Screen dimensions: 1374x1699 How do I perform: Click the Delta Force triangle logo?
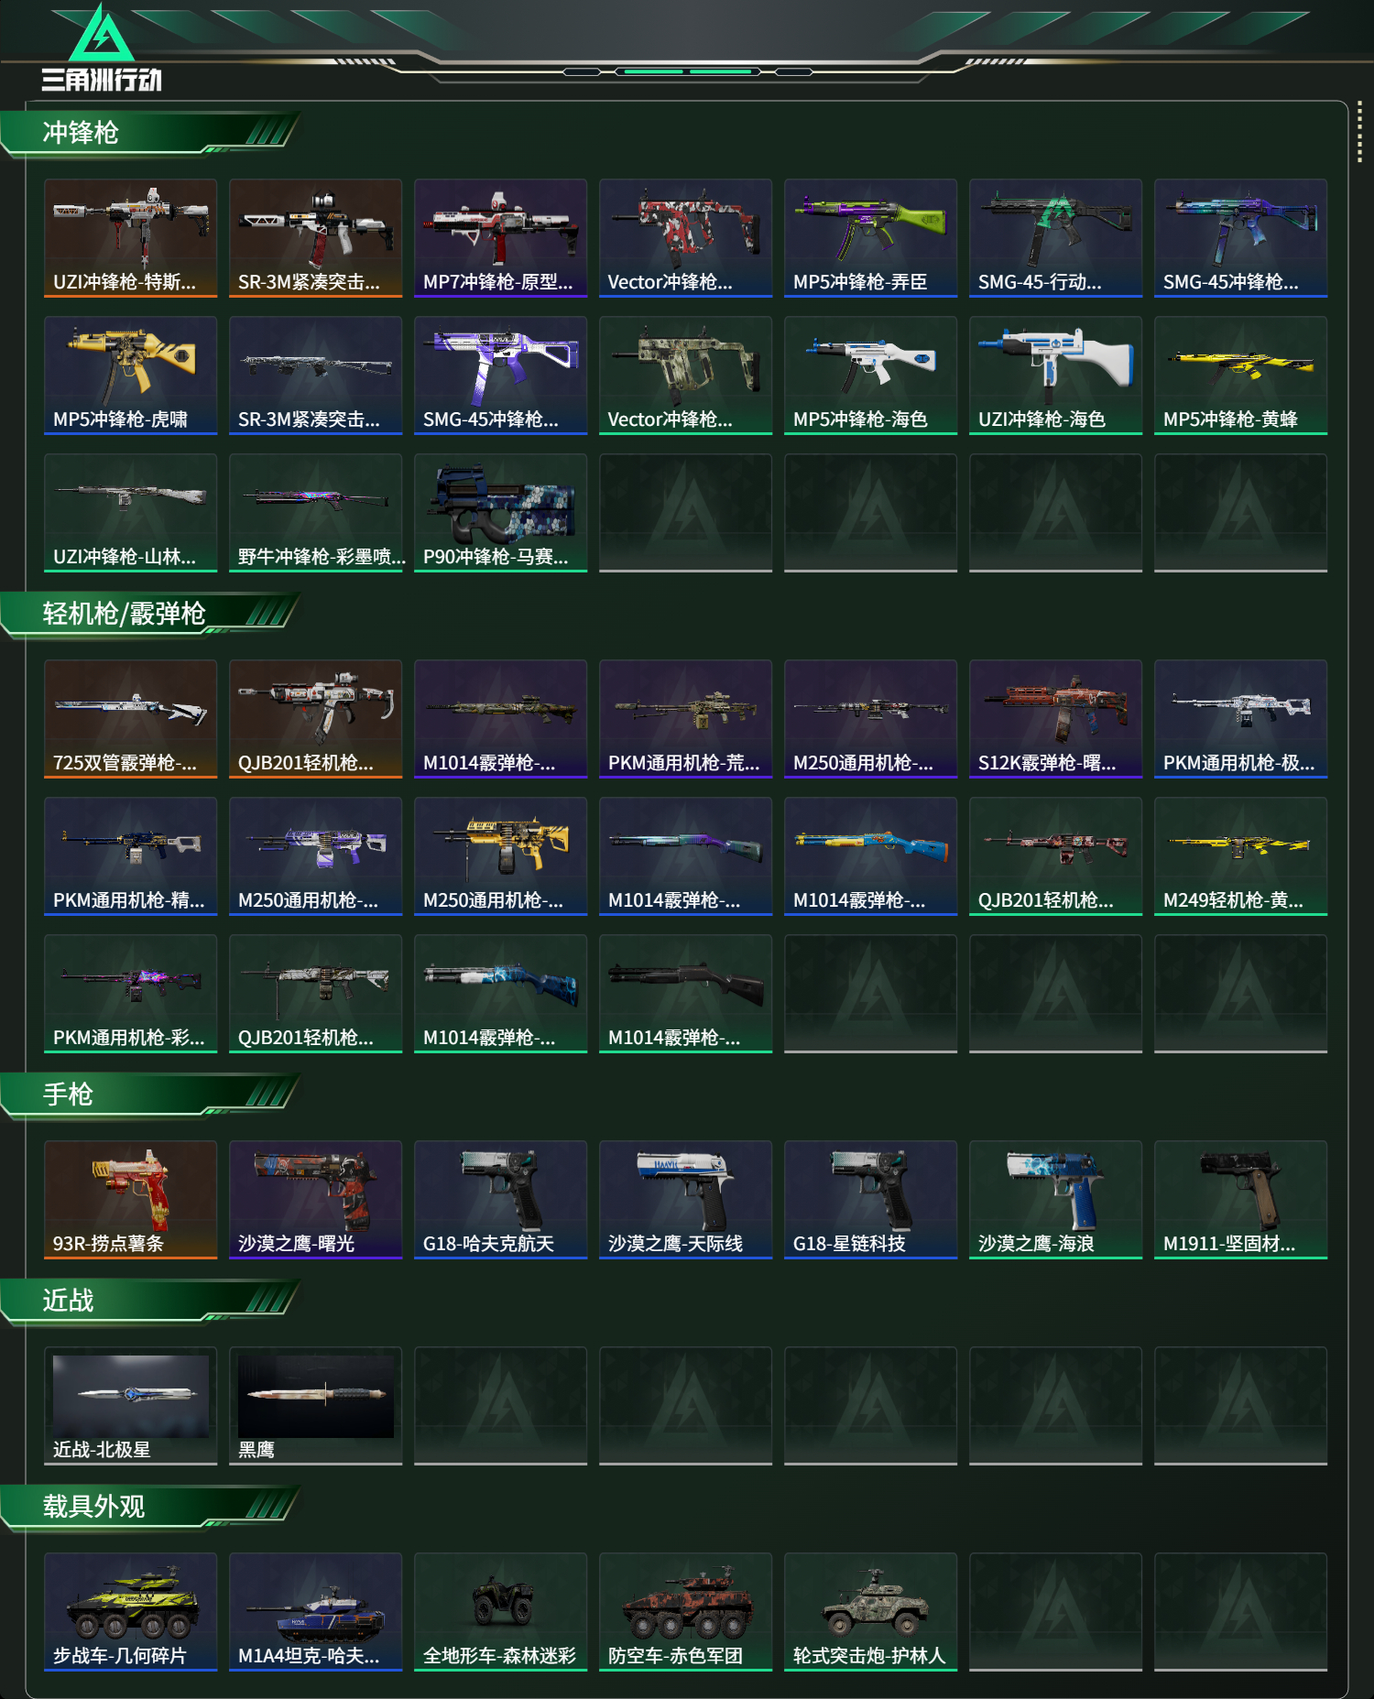(102, 49)
